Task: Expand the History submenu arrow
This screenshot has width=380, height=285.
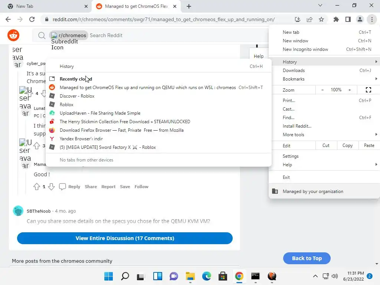Action: (376, 62)
